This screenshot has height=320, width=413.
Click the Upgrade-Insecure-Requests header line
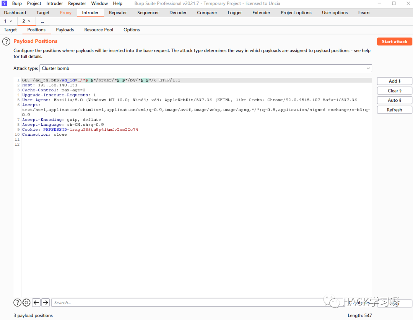(59, 95)
